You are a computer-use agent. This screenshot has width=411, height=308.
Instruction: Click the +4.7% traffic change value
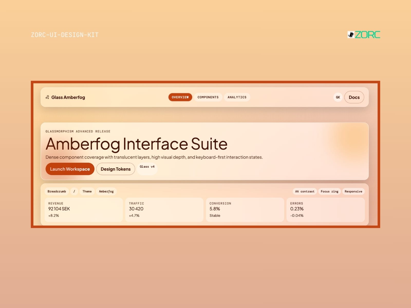click(x=134, y=216)
